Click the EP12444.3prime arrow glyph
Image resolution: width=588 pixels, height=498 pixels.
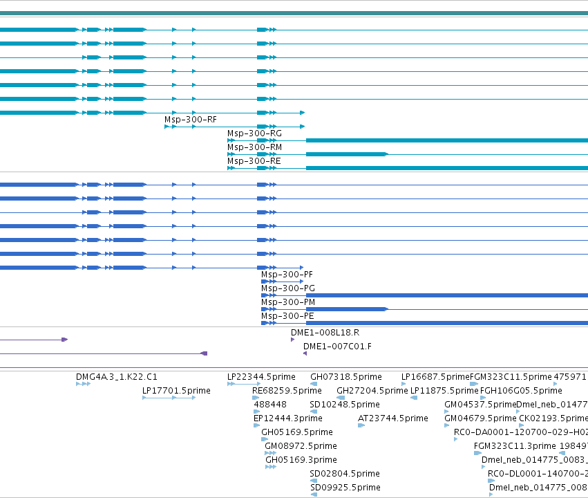257,425
